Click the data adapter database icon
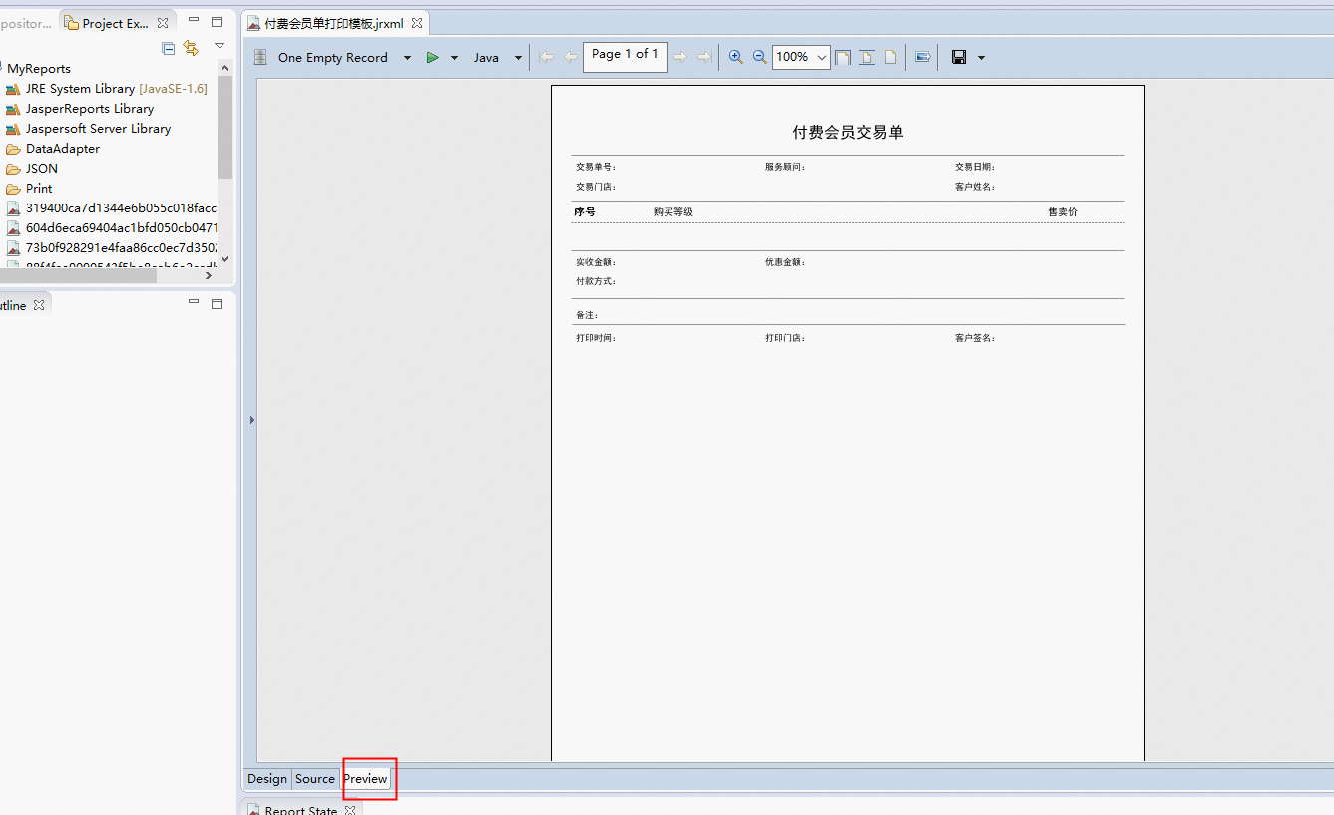This screenshot has height=815, width=1334. pyautogui.click(x=260, y=58)
